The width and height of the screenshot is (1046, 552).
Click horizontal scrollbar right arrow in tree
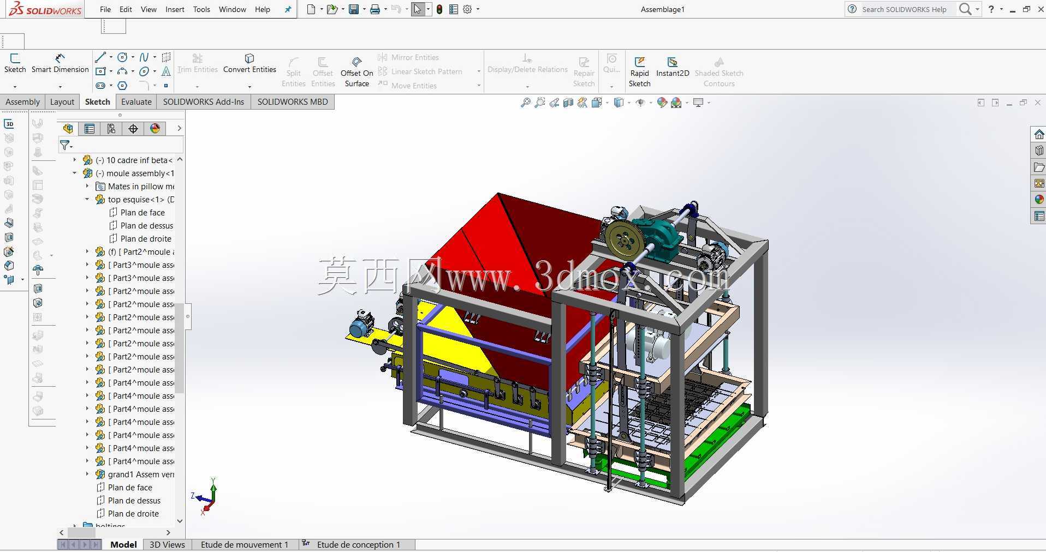[x=168, y=532]
